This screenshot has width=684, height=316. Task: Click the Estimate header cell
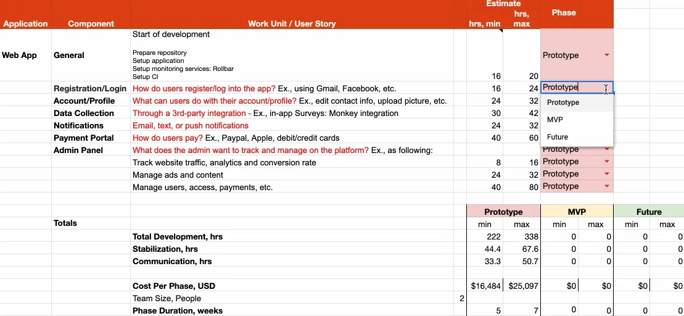(503, 4)
